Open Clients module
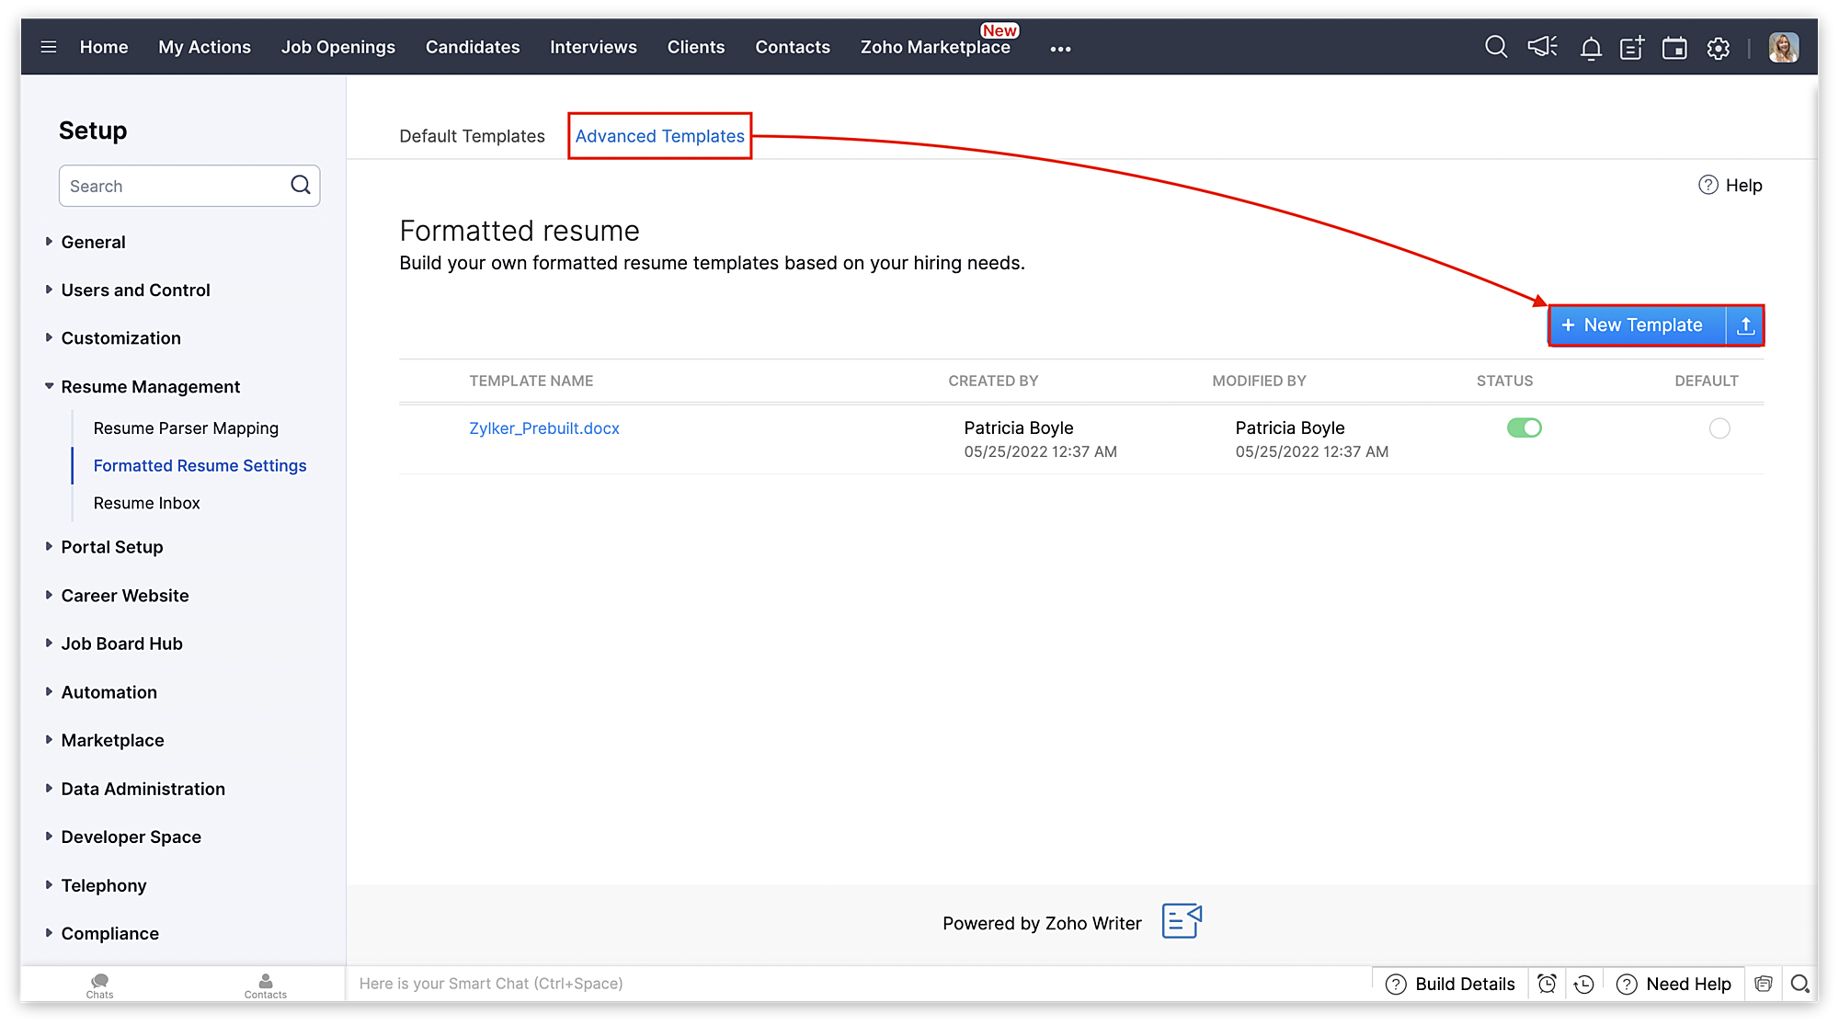1839x1025 pixels. coord(696,47)
